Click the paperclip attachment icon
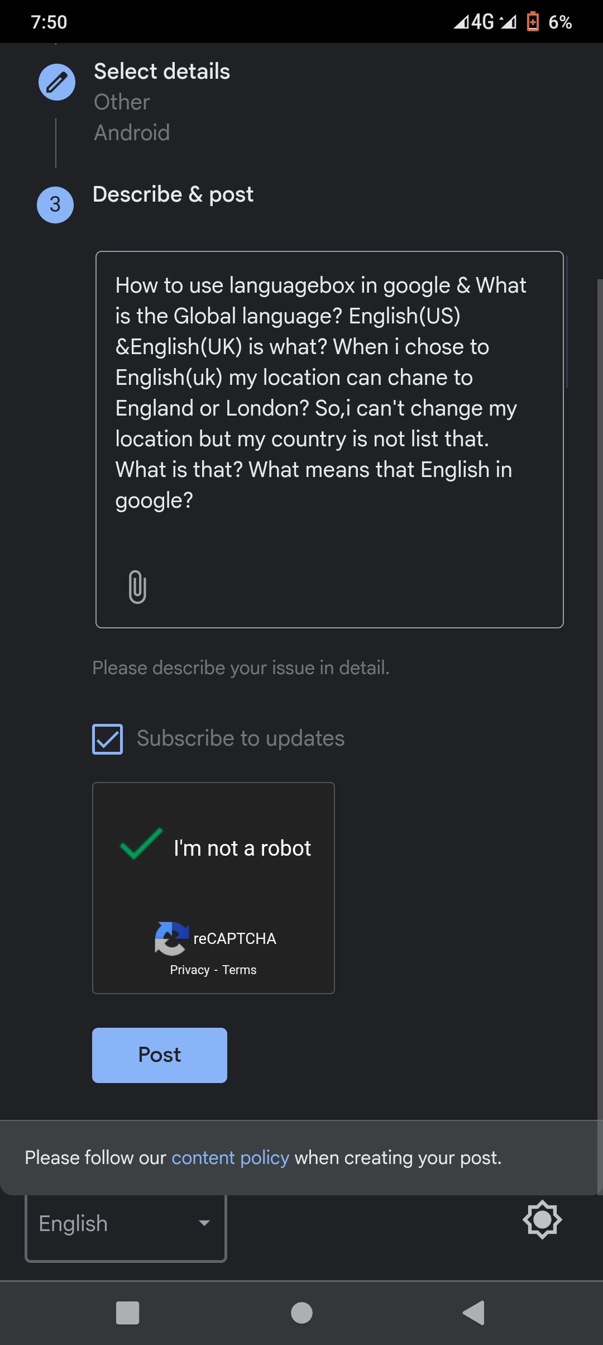The width and height of the screenshot is (603, 1345). point(137,586)
